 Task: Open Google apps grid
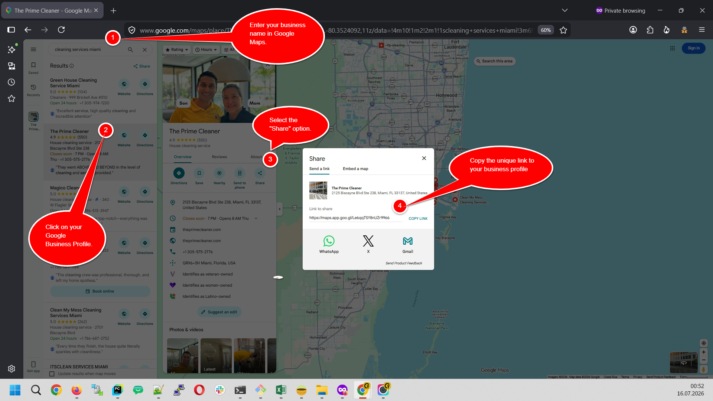tap(673, 48)
